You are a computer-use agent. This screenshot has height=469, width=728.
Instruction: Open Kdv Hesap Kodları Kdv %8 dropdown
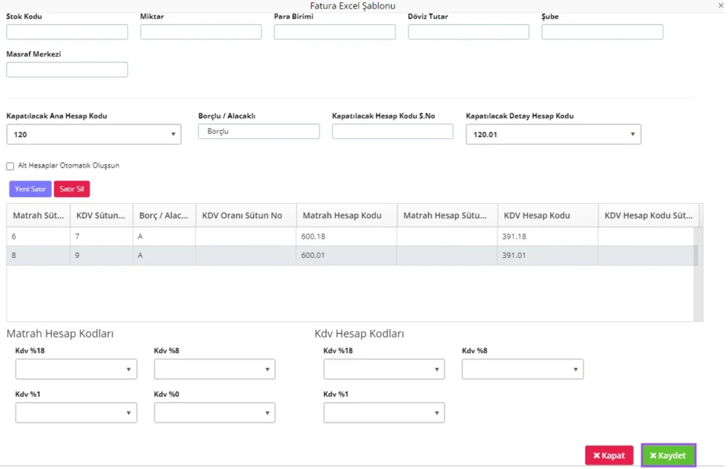[523, 370]
